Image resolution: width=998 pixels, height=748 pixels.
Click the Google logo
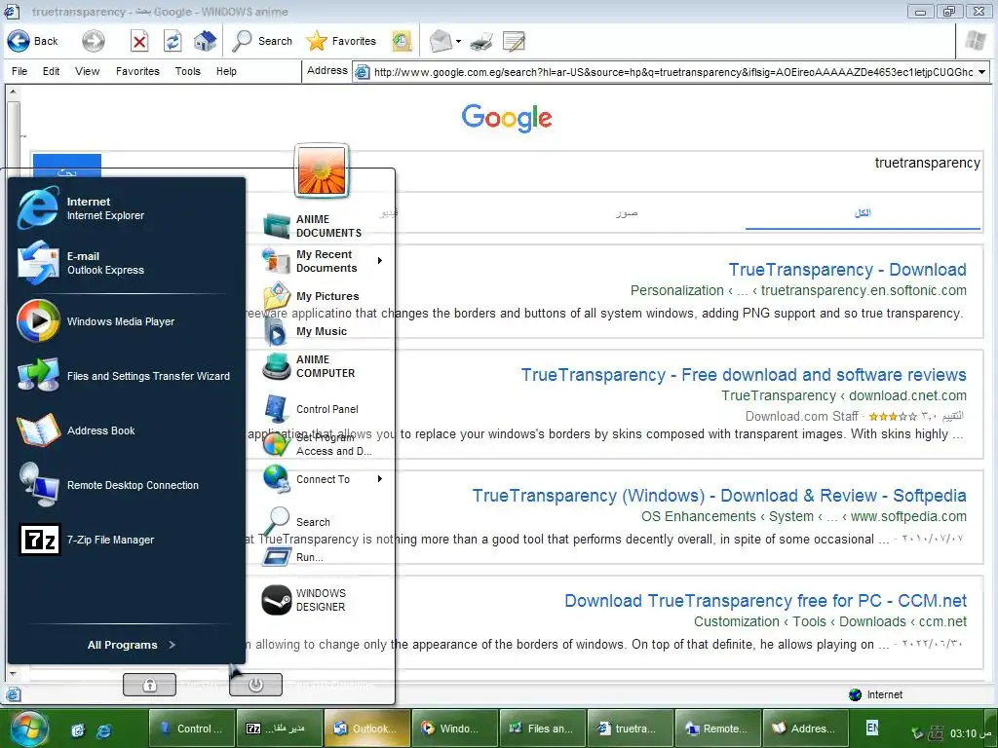(507, 118)
